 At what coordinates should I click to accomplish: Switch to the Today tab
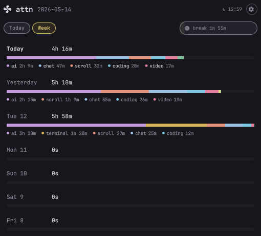click(x=17, y=28)
